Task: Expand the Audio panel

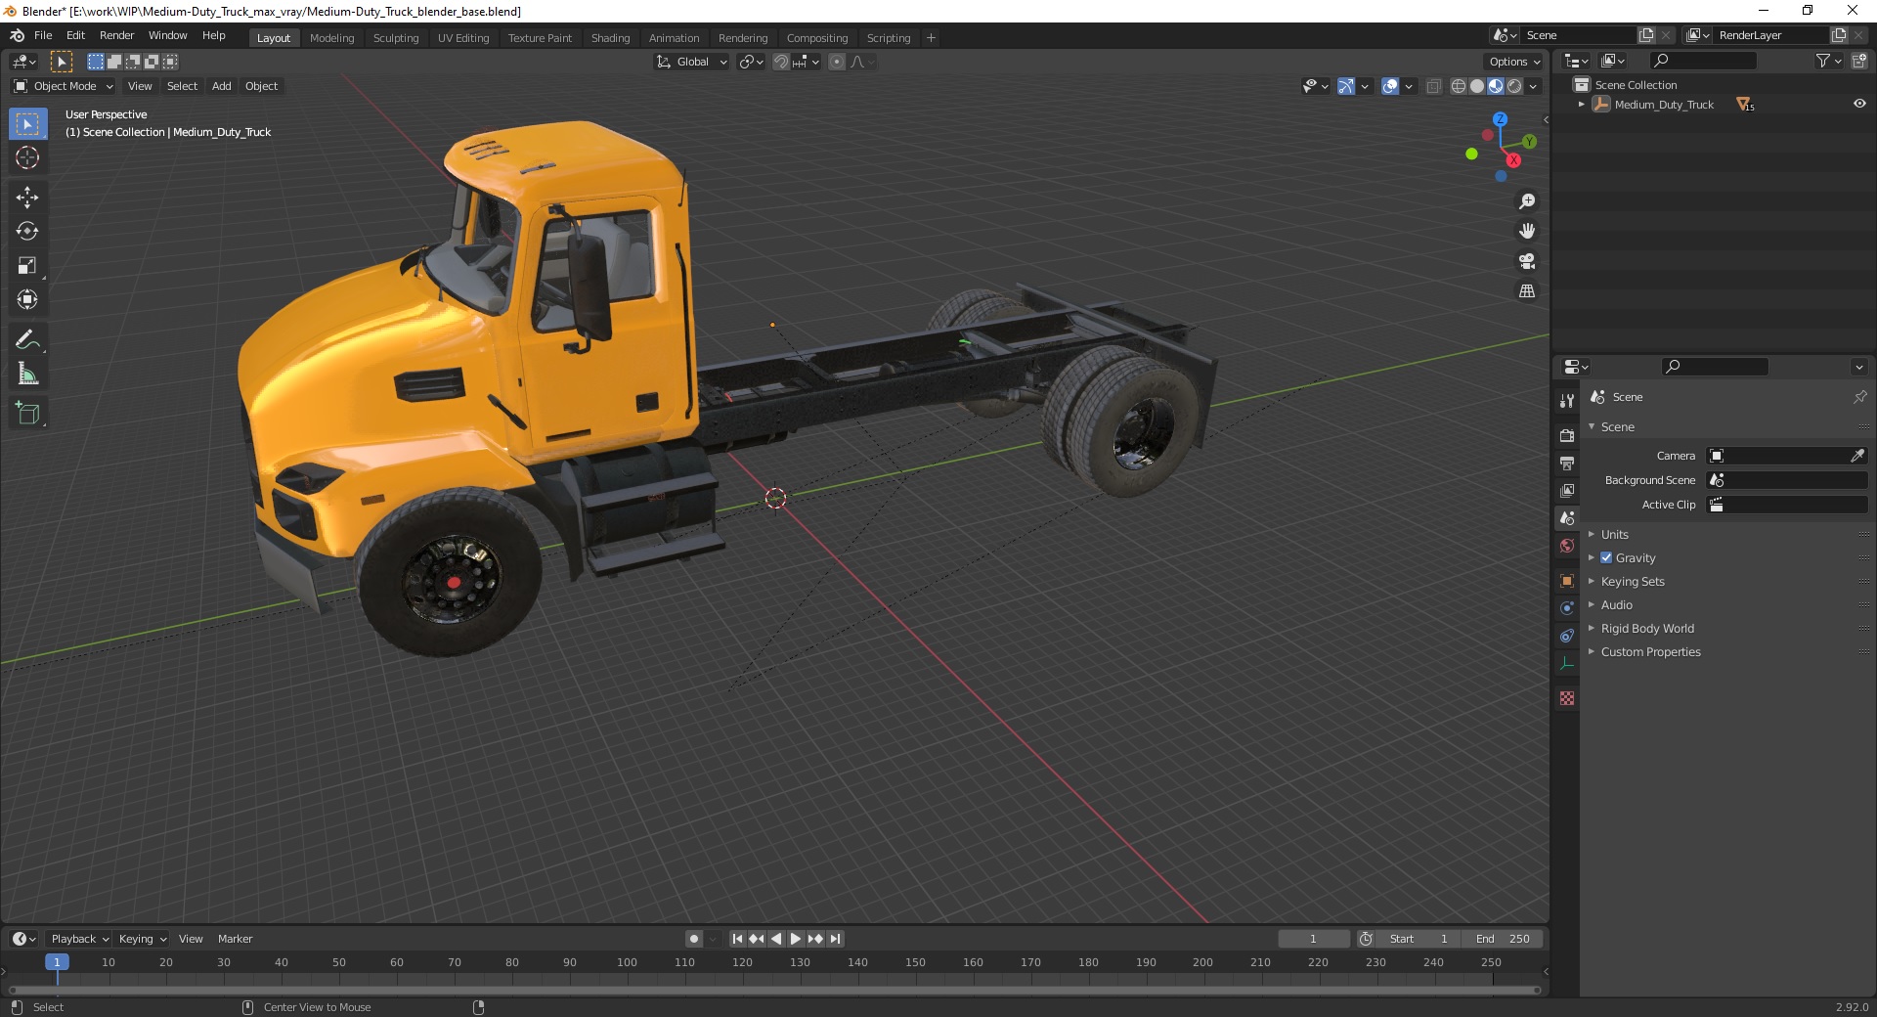Action: (1617, 604)
